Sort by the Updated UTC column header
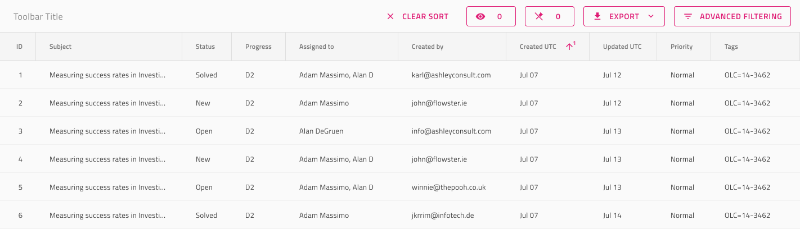The image size is (800, 229). 623,47
